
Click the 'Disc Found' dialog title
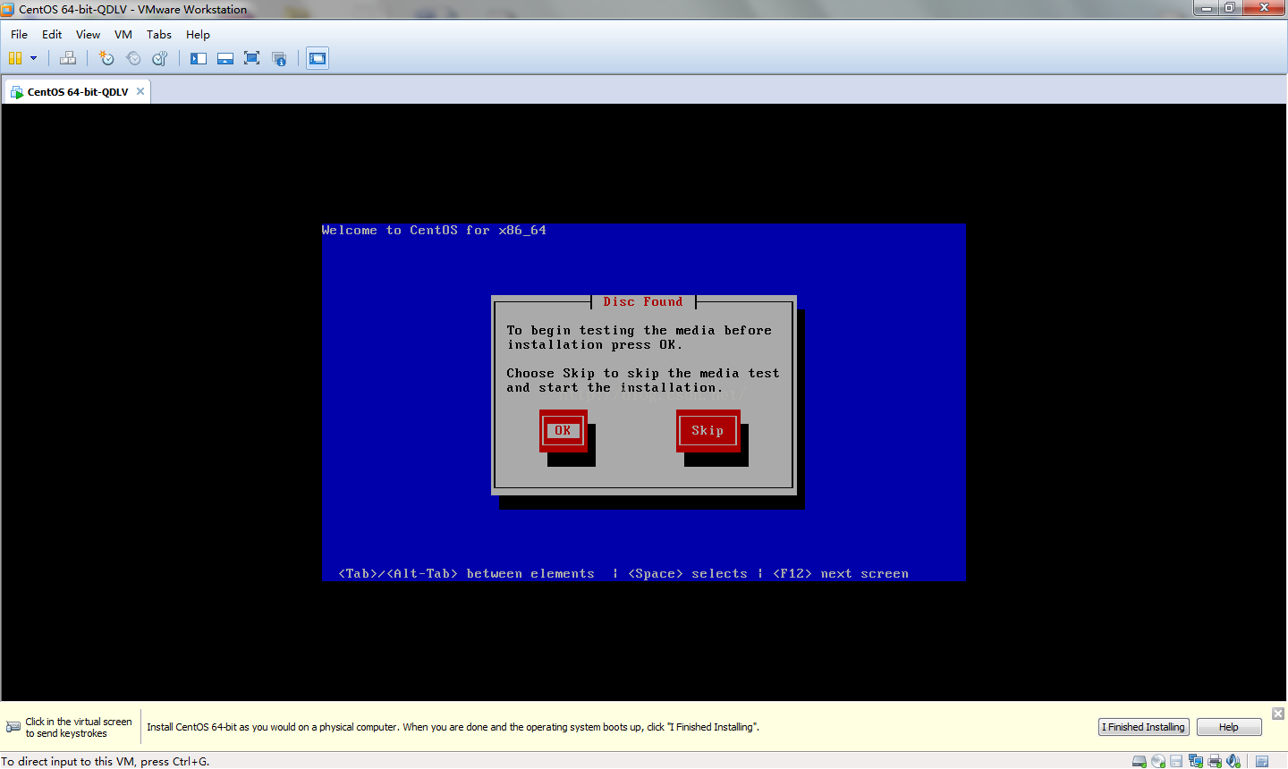(643, 302)
